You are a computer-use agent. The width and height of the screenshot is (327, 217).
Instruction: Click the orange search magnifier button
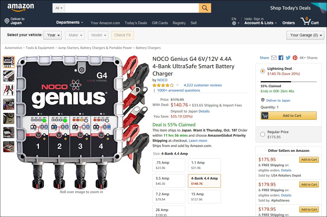click(x=205, y=8)
